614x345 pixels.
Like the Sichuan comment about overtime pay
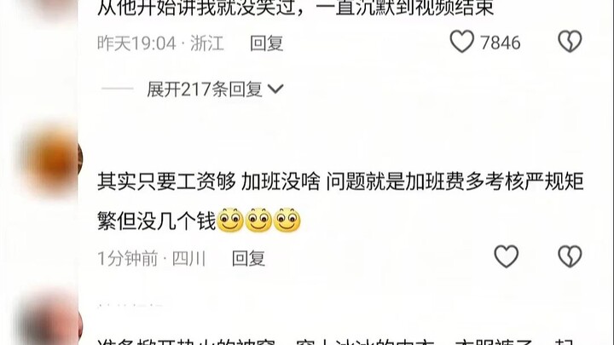507,256
